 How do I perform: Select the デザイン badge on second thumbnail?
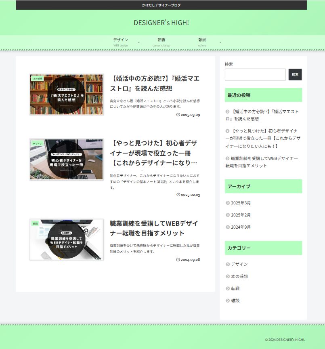pyautogui.click(x=38, y=143)
